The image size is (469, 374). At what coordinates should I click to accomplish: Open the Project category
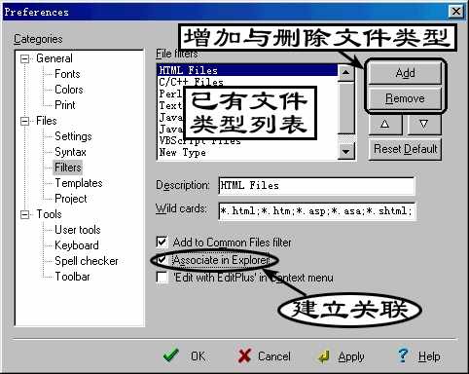coord(71,199)
